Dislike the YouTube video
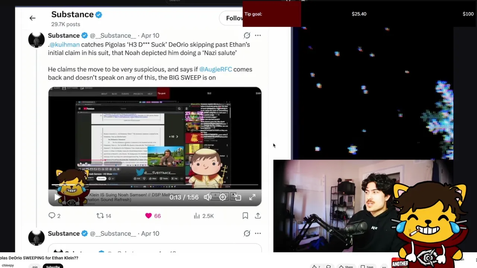The height and width of the screenshot is (268, 477). coord(328,267)
